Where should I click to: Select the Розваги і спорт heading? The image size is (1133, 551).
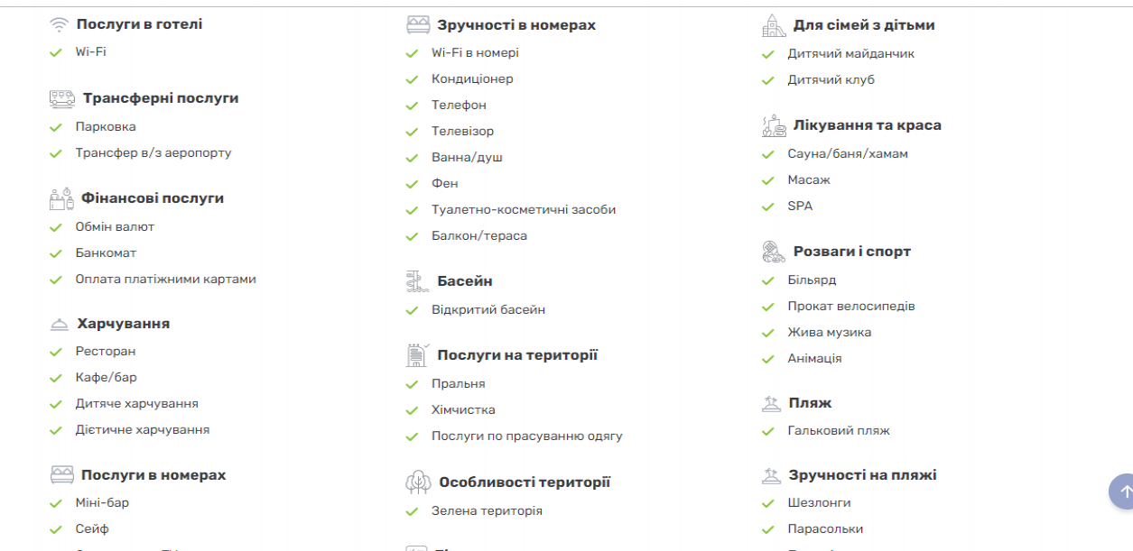tap(852, 252)
